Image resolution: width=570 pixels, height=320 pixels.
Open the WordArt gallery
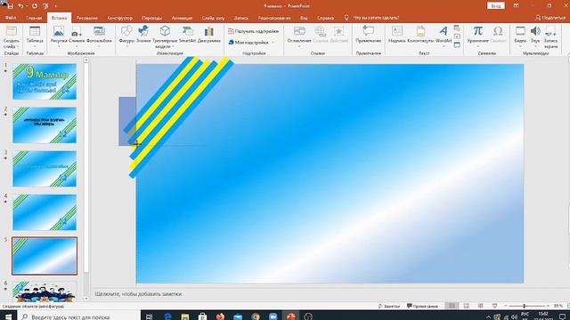click(444, 36)
